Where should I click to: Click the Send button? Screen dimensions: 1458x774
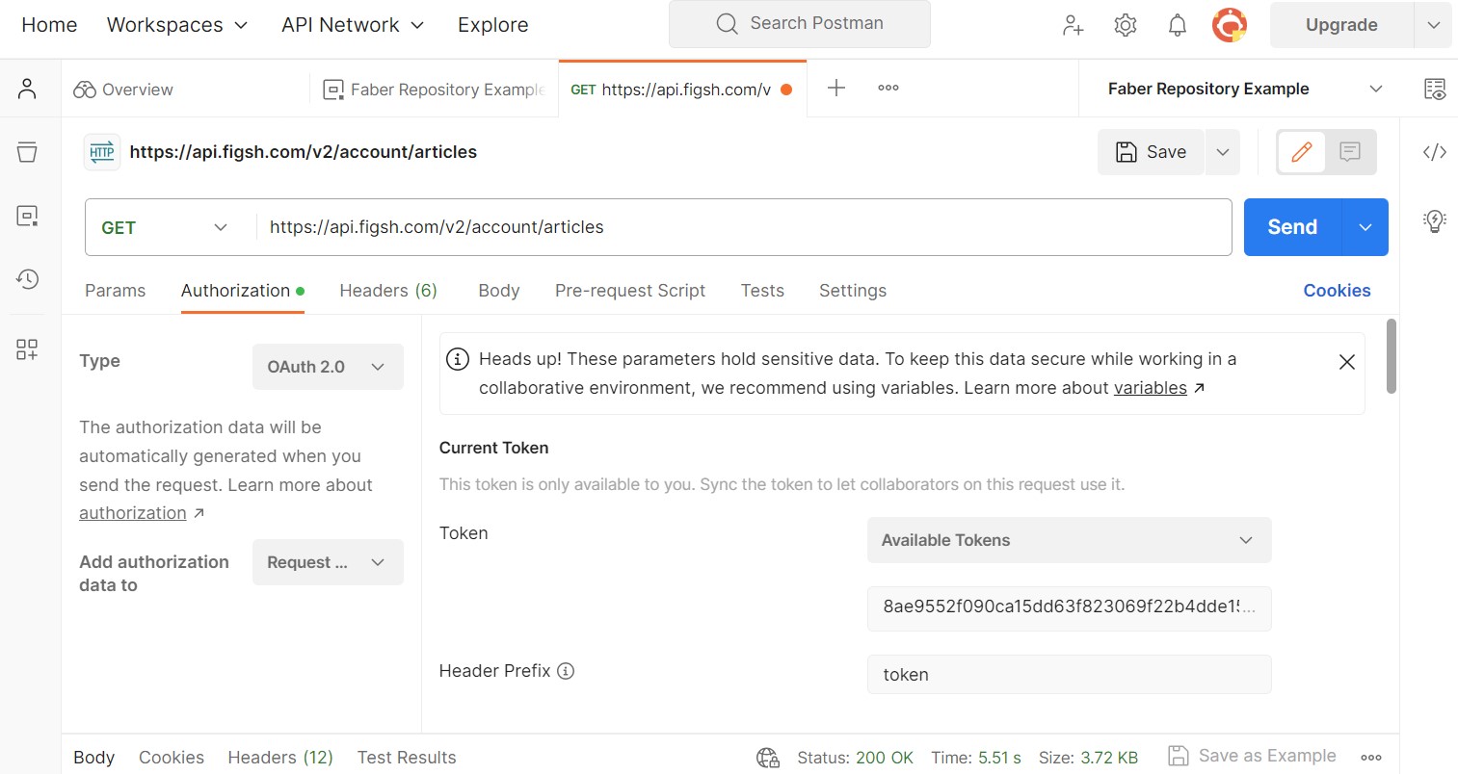1292,227
